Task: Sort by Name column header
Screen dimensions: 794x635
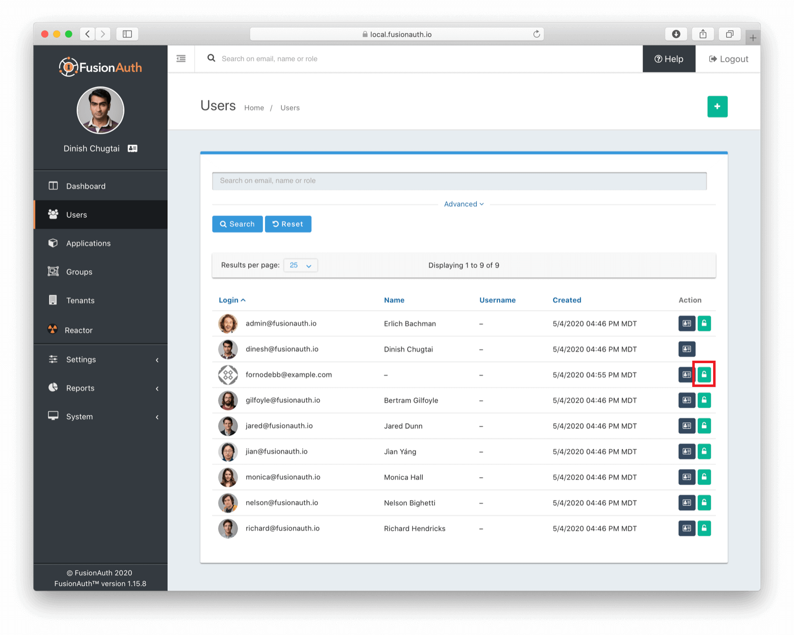Action: 394,300
